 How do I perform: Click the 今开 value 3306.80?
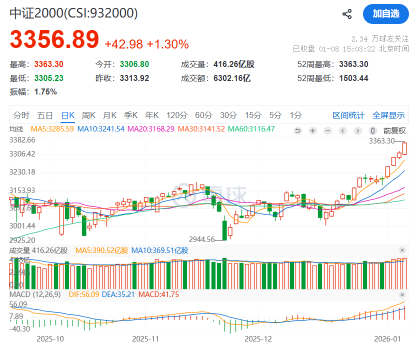134,64
